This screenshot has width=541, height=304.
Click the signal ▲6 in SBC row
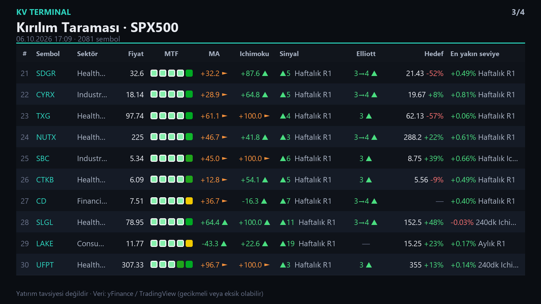pyautogui.click(x=285, y=159)
